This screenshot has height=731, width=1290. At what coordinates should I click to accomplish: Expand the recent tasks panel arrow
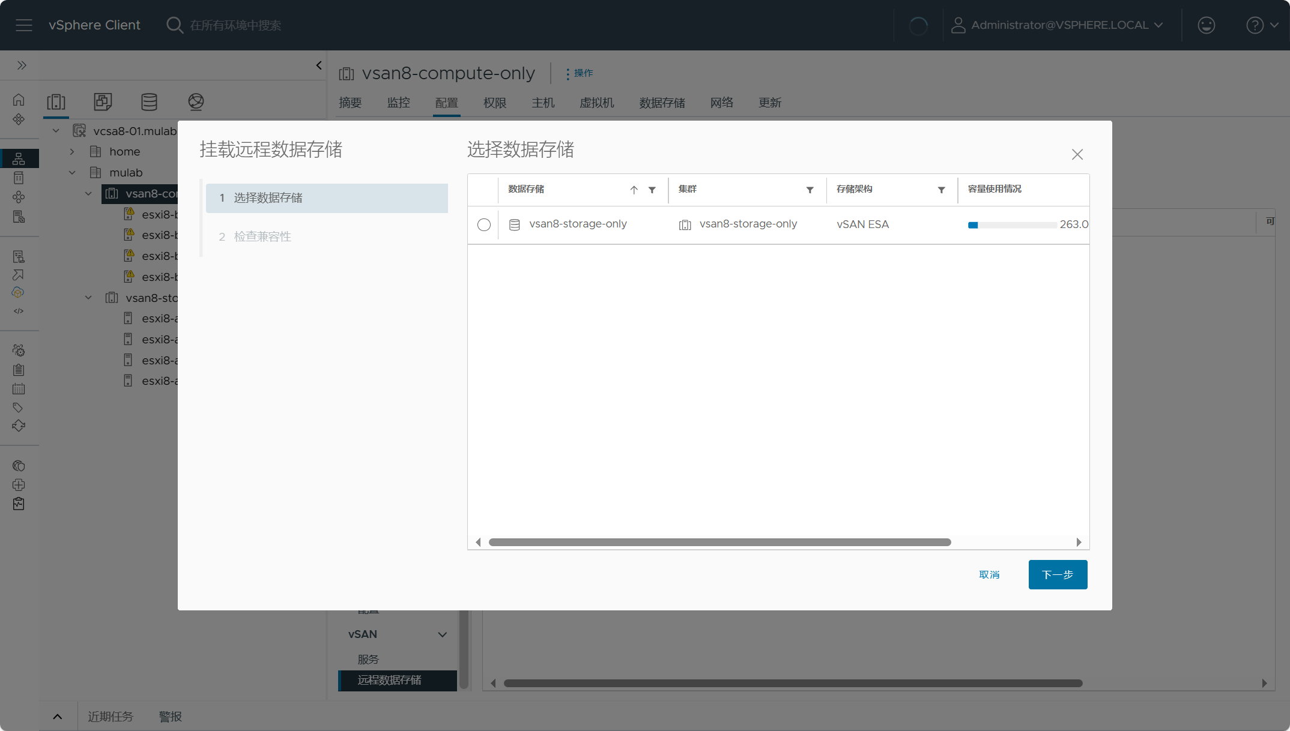(58, 716)
